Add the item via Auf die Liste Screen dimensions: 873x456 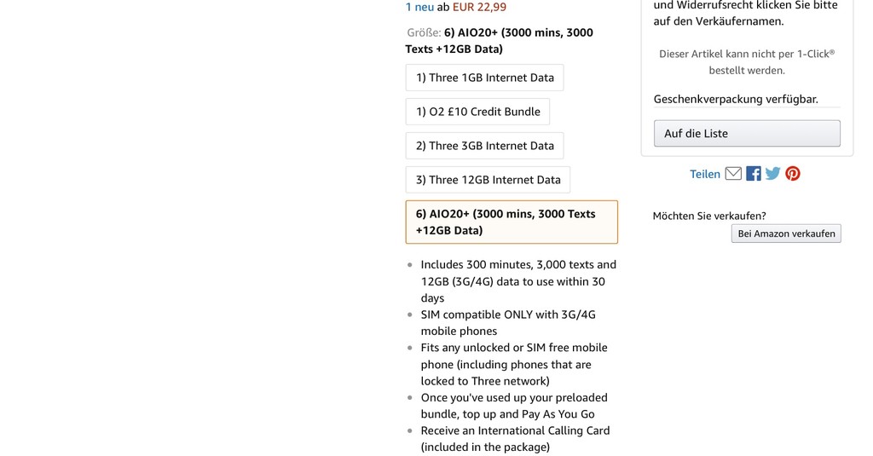[x=747, y=134]
